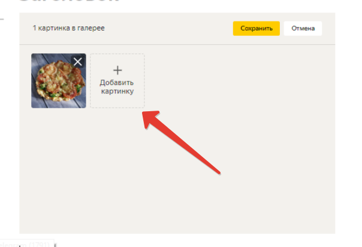Image resolution: width=362 pixels, height=247 pixels.
Task: Click the '1 картинка в галерее' counter text
Action: (68, 28)
